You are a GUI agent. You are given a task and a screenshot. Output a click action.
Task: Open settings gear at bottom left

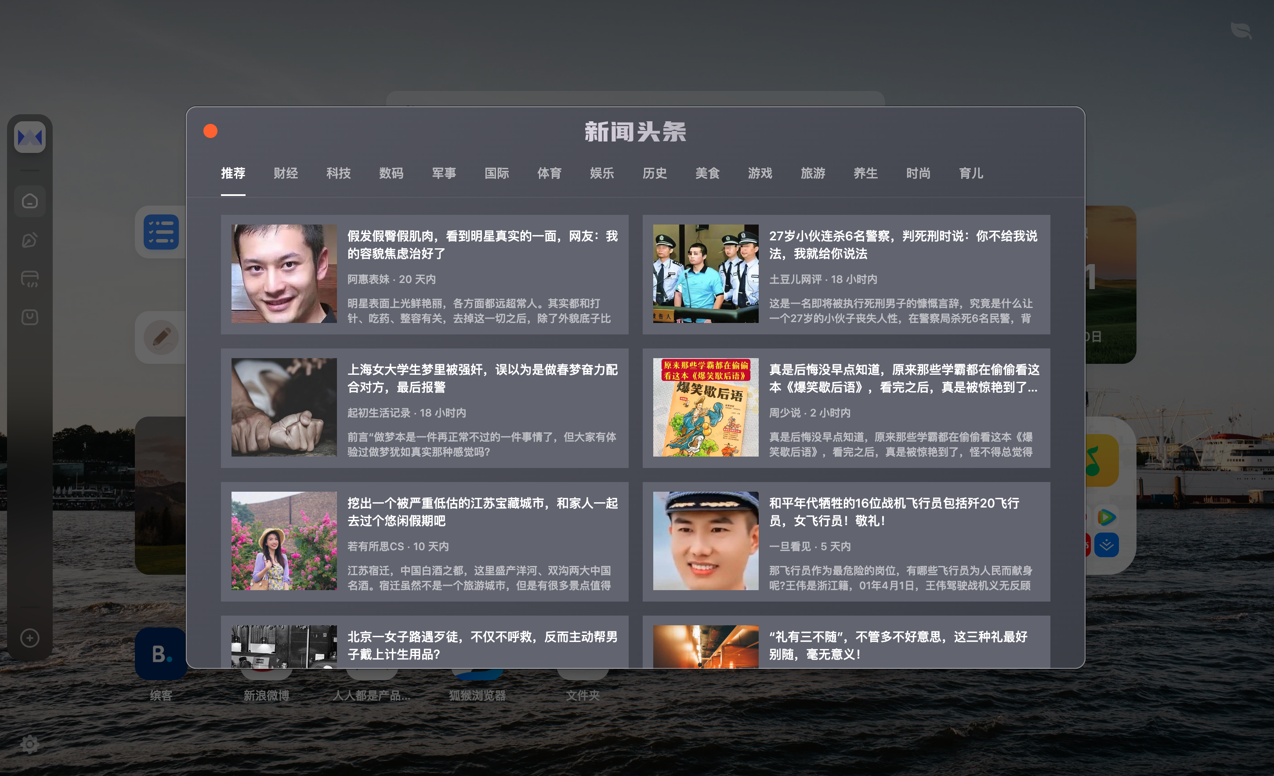click(x=29, y=744)
